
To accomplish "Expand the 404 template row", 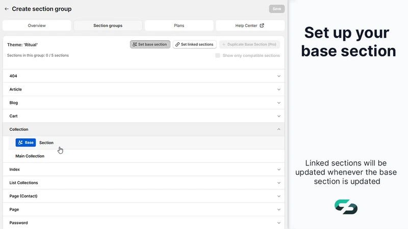I will coord(144,76).
